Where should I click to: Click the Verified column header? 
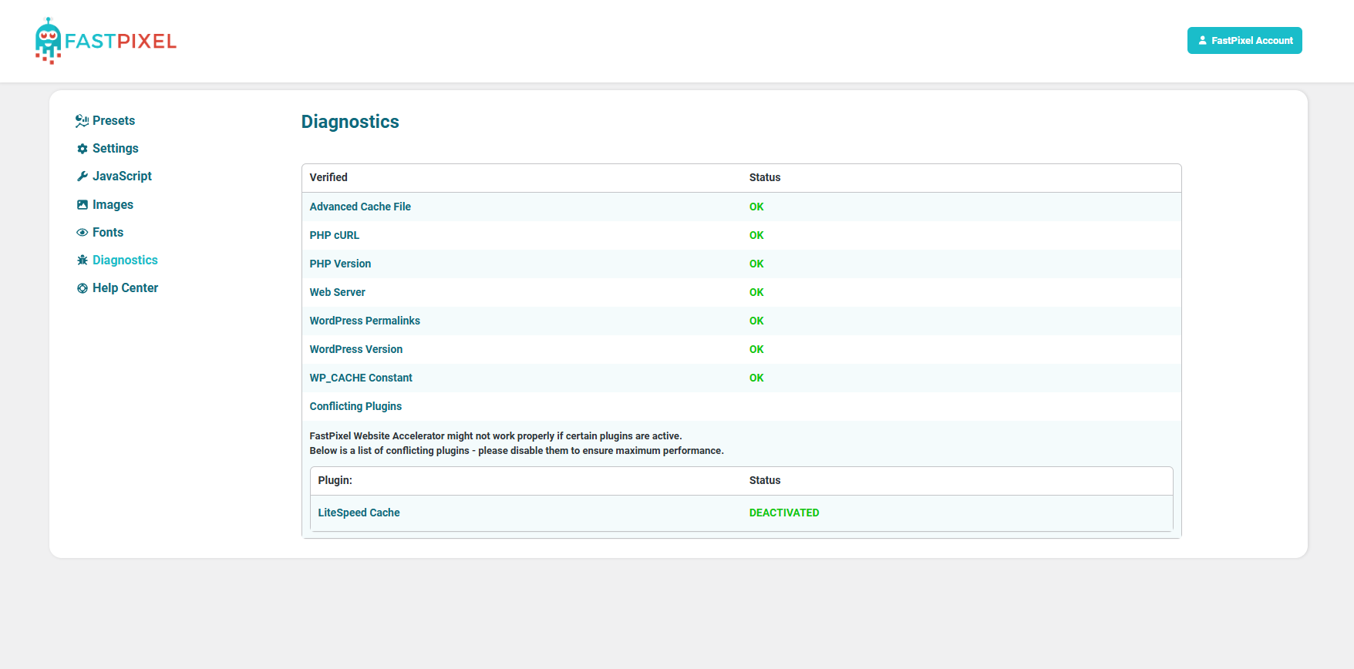(x=328, y=177)
